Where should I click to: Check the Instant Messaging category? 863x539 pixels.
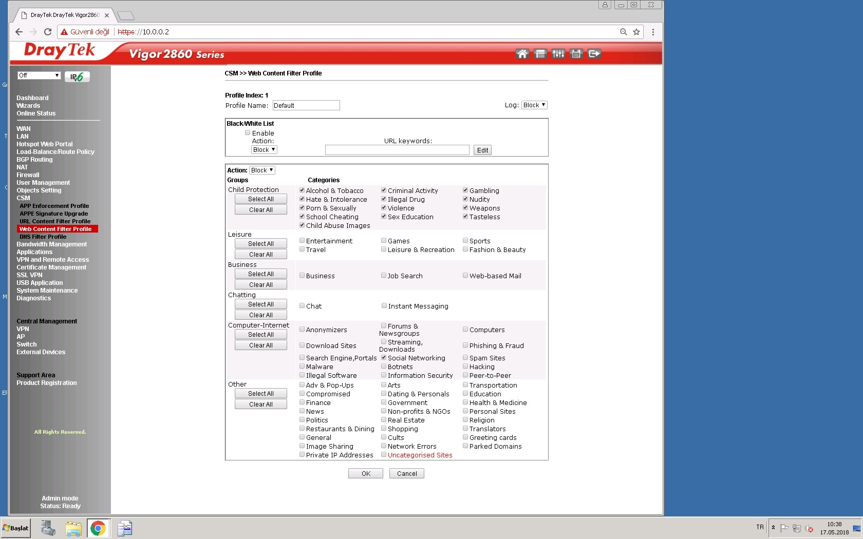click(x=384, y=306)
